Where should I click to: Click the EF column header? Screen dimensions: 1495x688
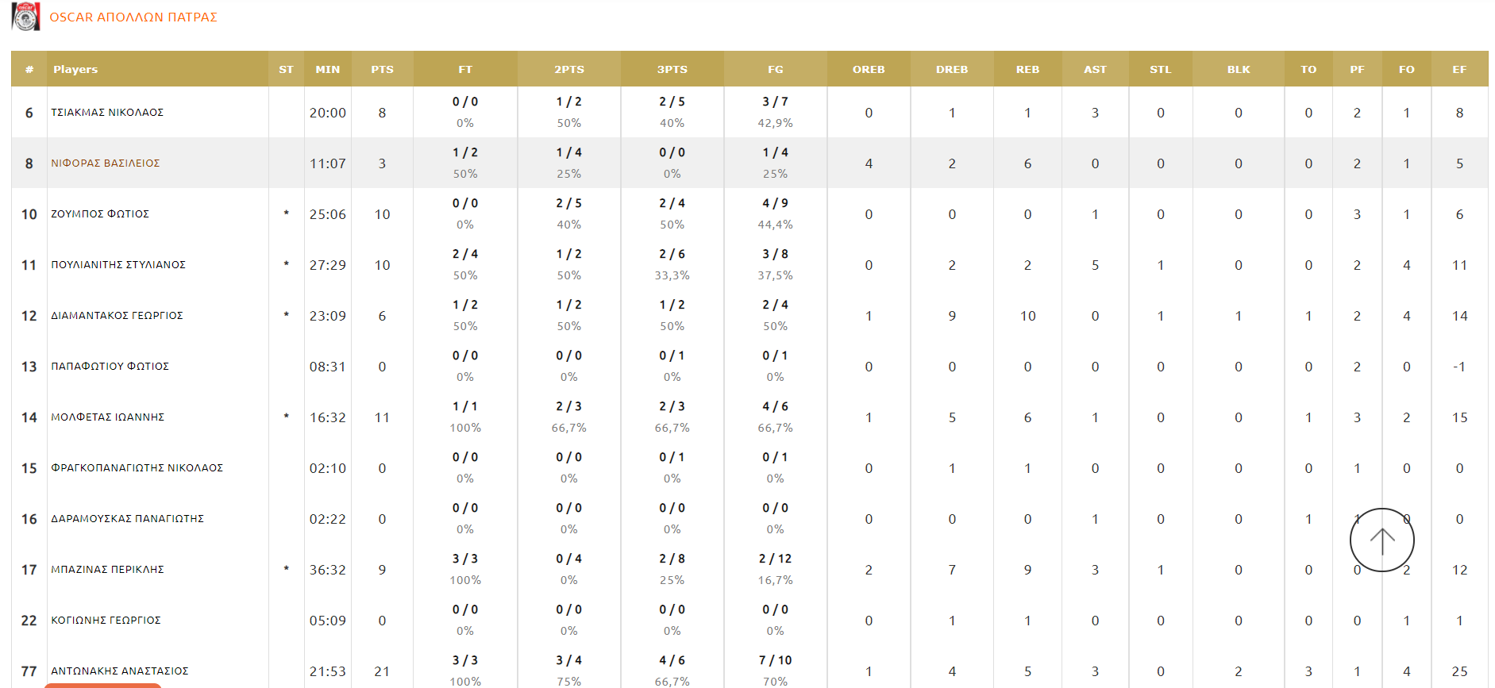pos(1459,70)
